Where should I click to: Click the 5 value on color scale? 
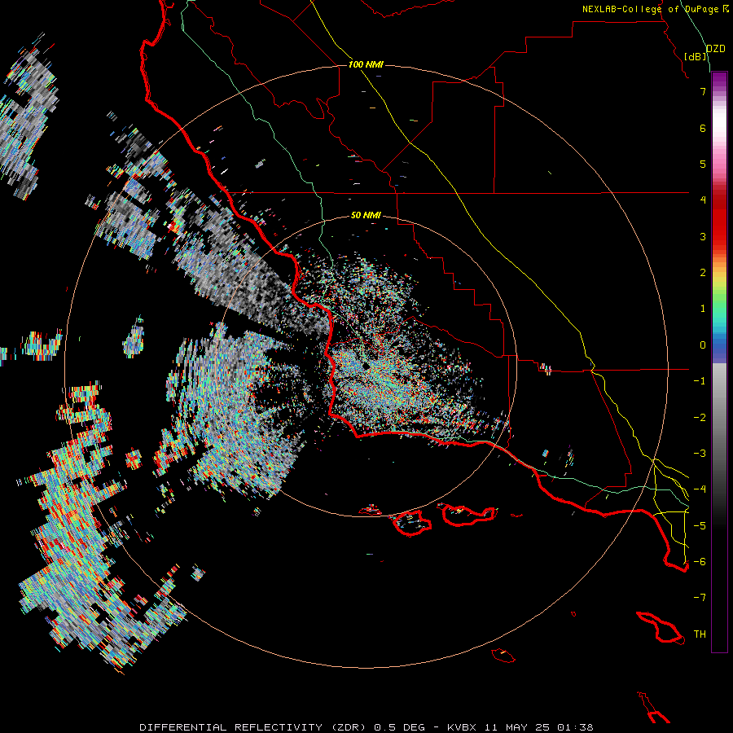click(x=703, y=164)
